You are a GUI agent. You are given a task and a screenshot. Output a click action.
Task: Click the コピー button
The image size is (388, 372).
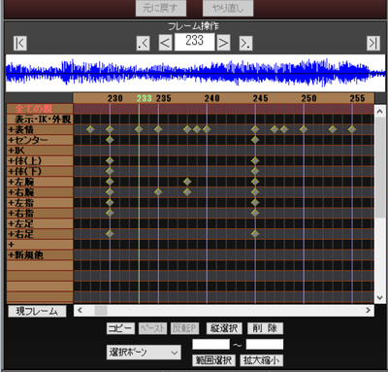[120, 328]
